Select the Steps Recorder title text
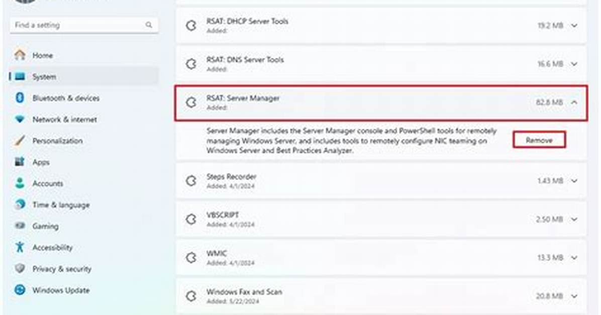The height and width of the screenshot is (315, 601). pos(231,177)
